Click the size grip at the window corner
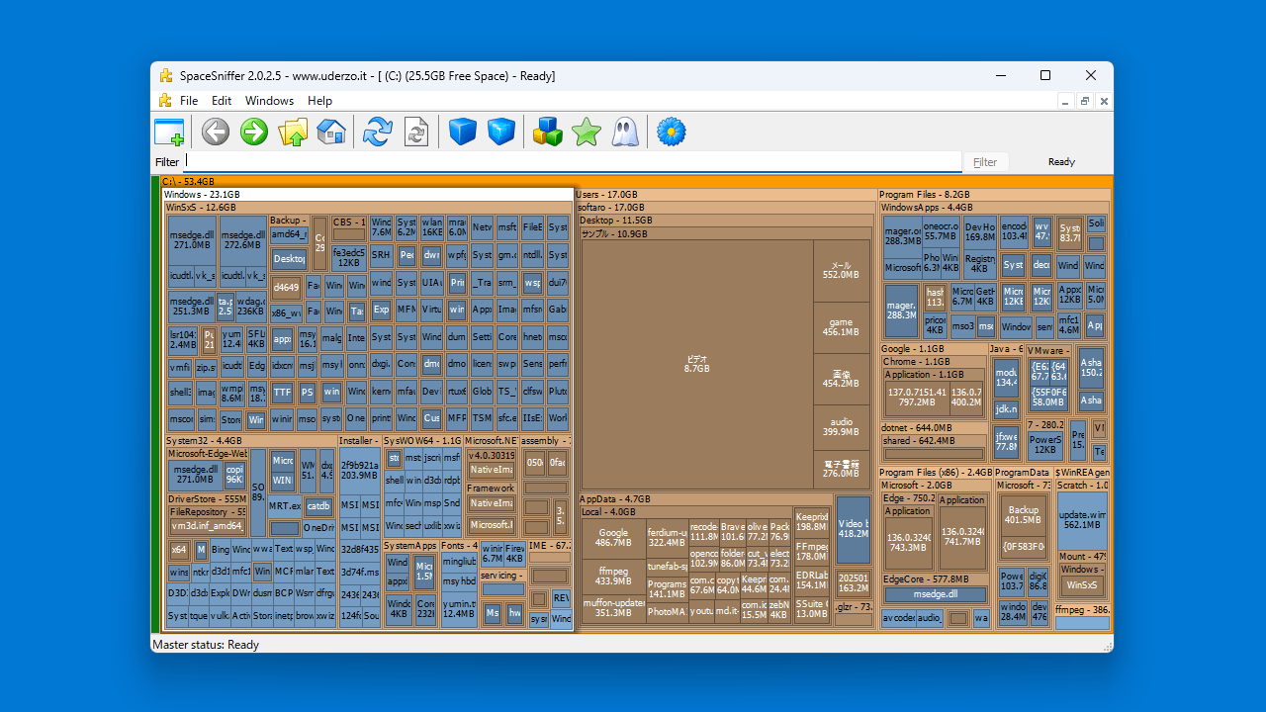Viewport: 1266px width, 712px height. [1107, 646]
